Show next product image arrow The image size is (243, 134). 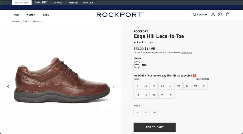click(x=113, y=87)
